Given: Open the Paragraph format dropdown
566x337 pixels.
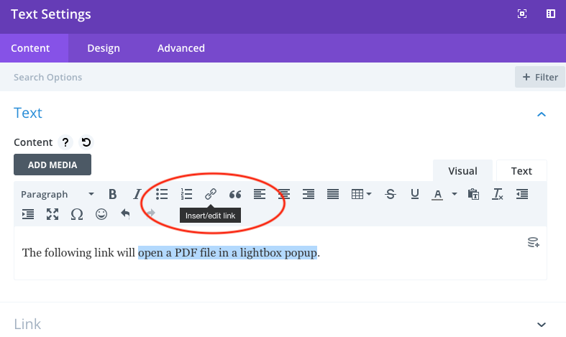Looking at the screenshot, I should pos(58,194).
